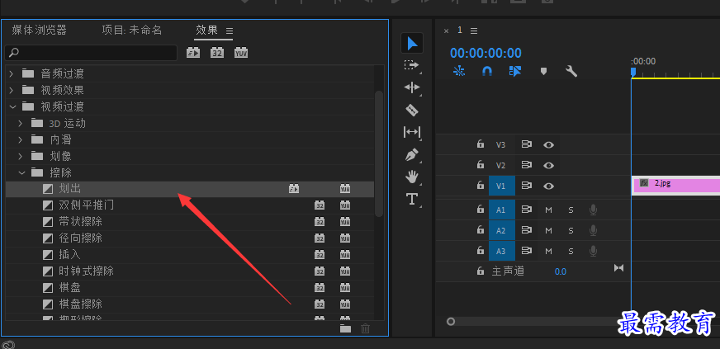Switch to 媒体浏览器 tab
720x349 pixels.
[x=40, y=31]
